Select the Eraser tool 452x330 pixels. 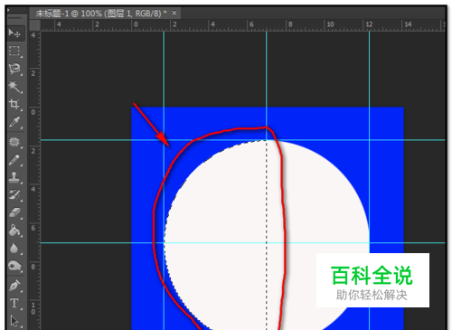(14, 212)
